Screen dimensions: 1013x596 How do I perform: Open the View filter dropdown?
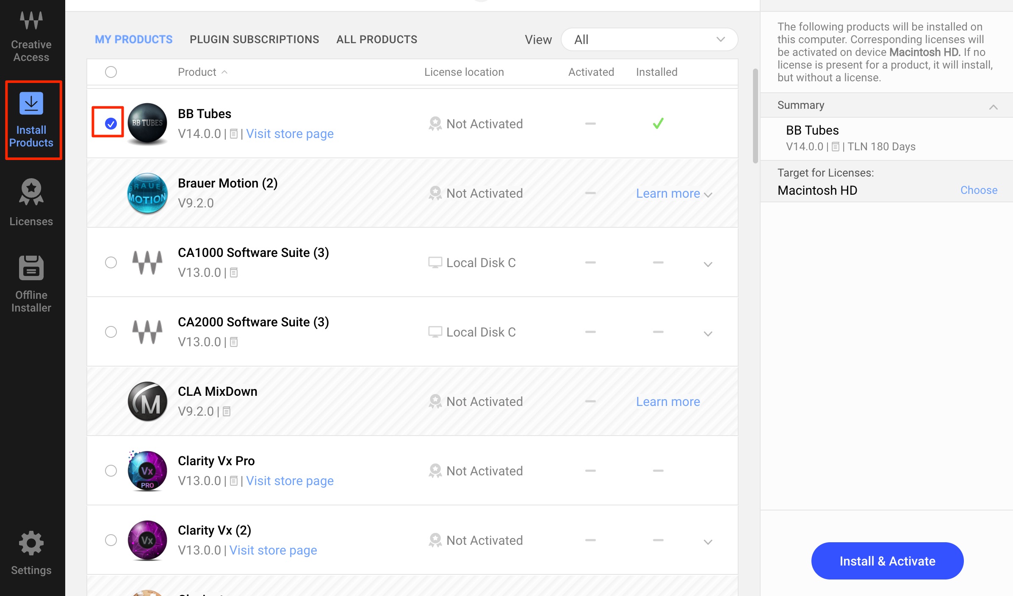pos(649,39)
